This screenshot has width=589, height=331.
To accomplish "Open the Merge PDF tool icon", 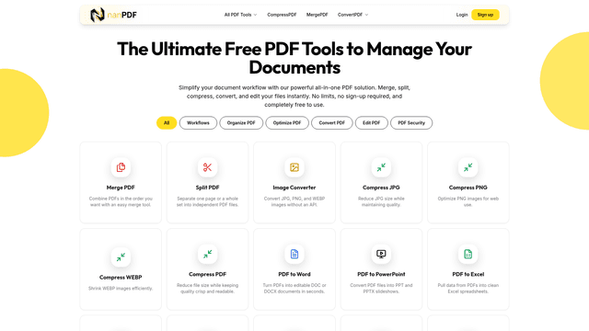I will (x=121, y=167).
